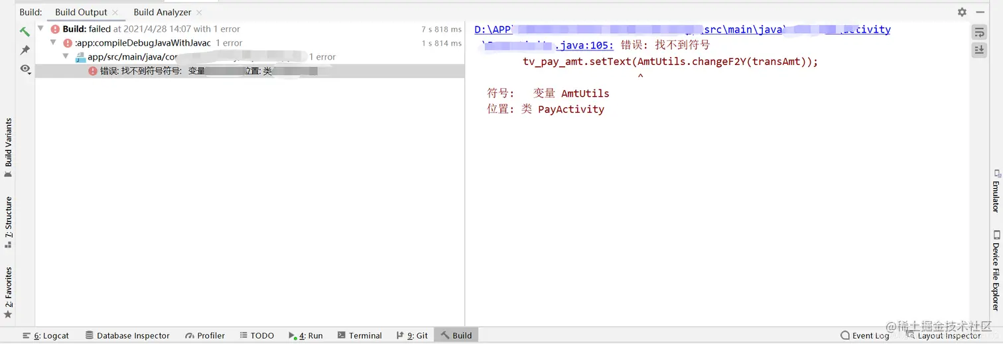
Task: Open the Emulator side panel
Action: pyautogui.click(x=996, y=191)
